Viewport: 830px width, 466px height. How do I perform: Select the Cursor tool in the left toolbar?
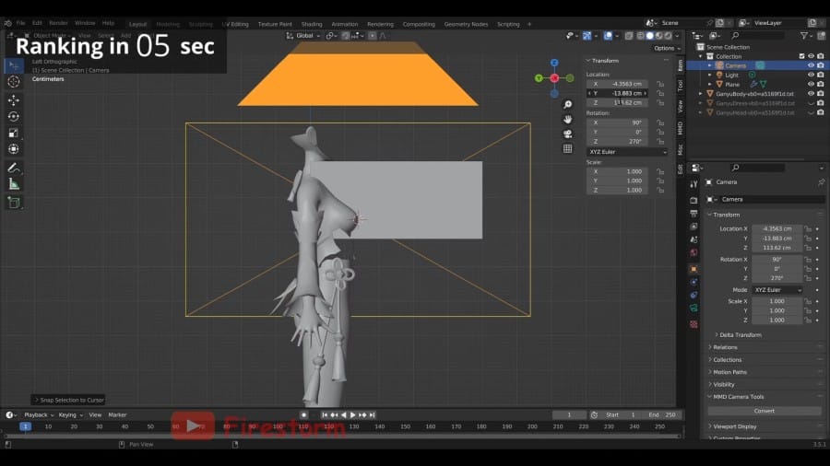14,81
